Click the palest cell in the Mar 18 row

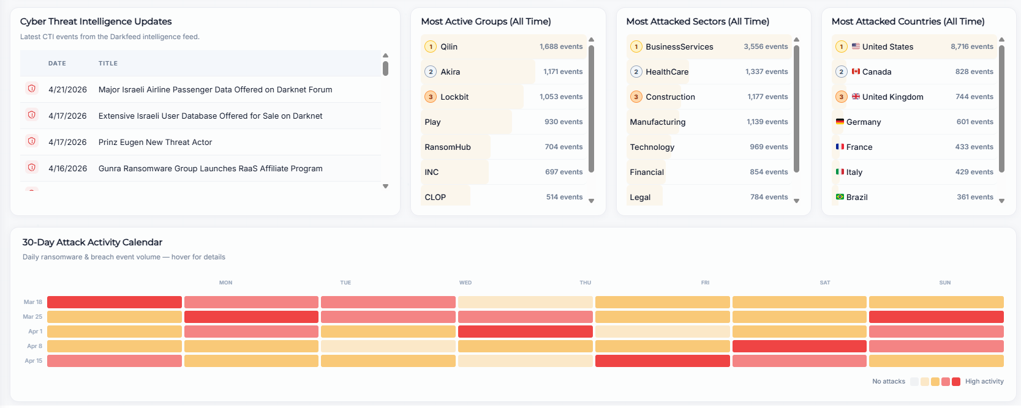point(526,302)
